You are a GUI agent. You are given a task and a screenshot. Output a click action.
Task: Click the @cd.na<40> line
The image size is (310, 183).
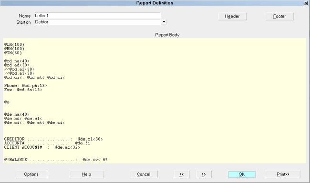pyautogui.click(x=17, y=61)
